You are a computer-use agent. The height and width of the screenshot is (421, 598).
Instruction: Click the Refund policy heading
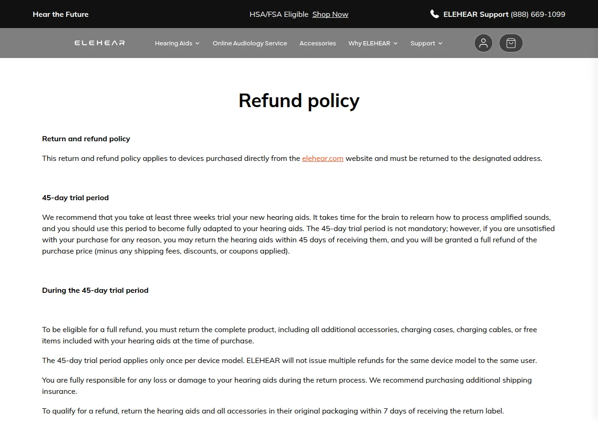click(299, 101)
